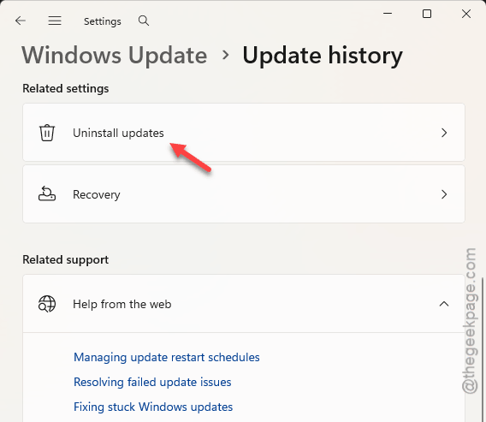Maximize the Settings window
This screenshot has height=422, width=486.
(x=427, y=14)
